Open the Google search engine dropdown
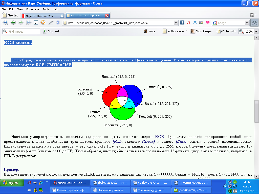259x194 pixels. pyautogui.click(x=247, y=23)
